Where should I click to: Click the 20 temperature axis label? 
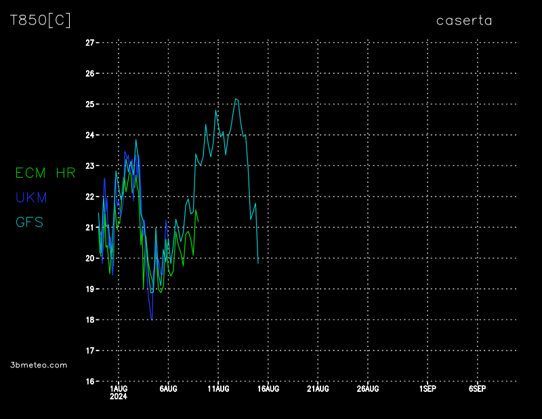pyautogui.click(x=89, y=258)
